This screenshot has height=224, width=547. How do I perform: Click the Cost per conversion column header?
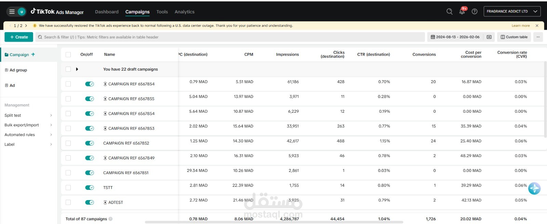tap(471, 54)
